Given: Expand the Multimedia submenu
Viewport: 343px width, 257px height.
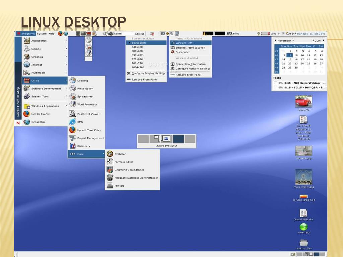Looking at the screenshot, I should click(x=45, y=73).
